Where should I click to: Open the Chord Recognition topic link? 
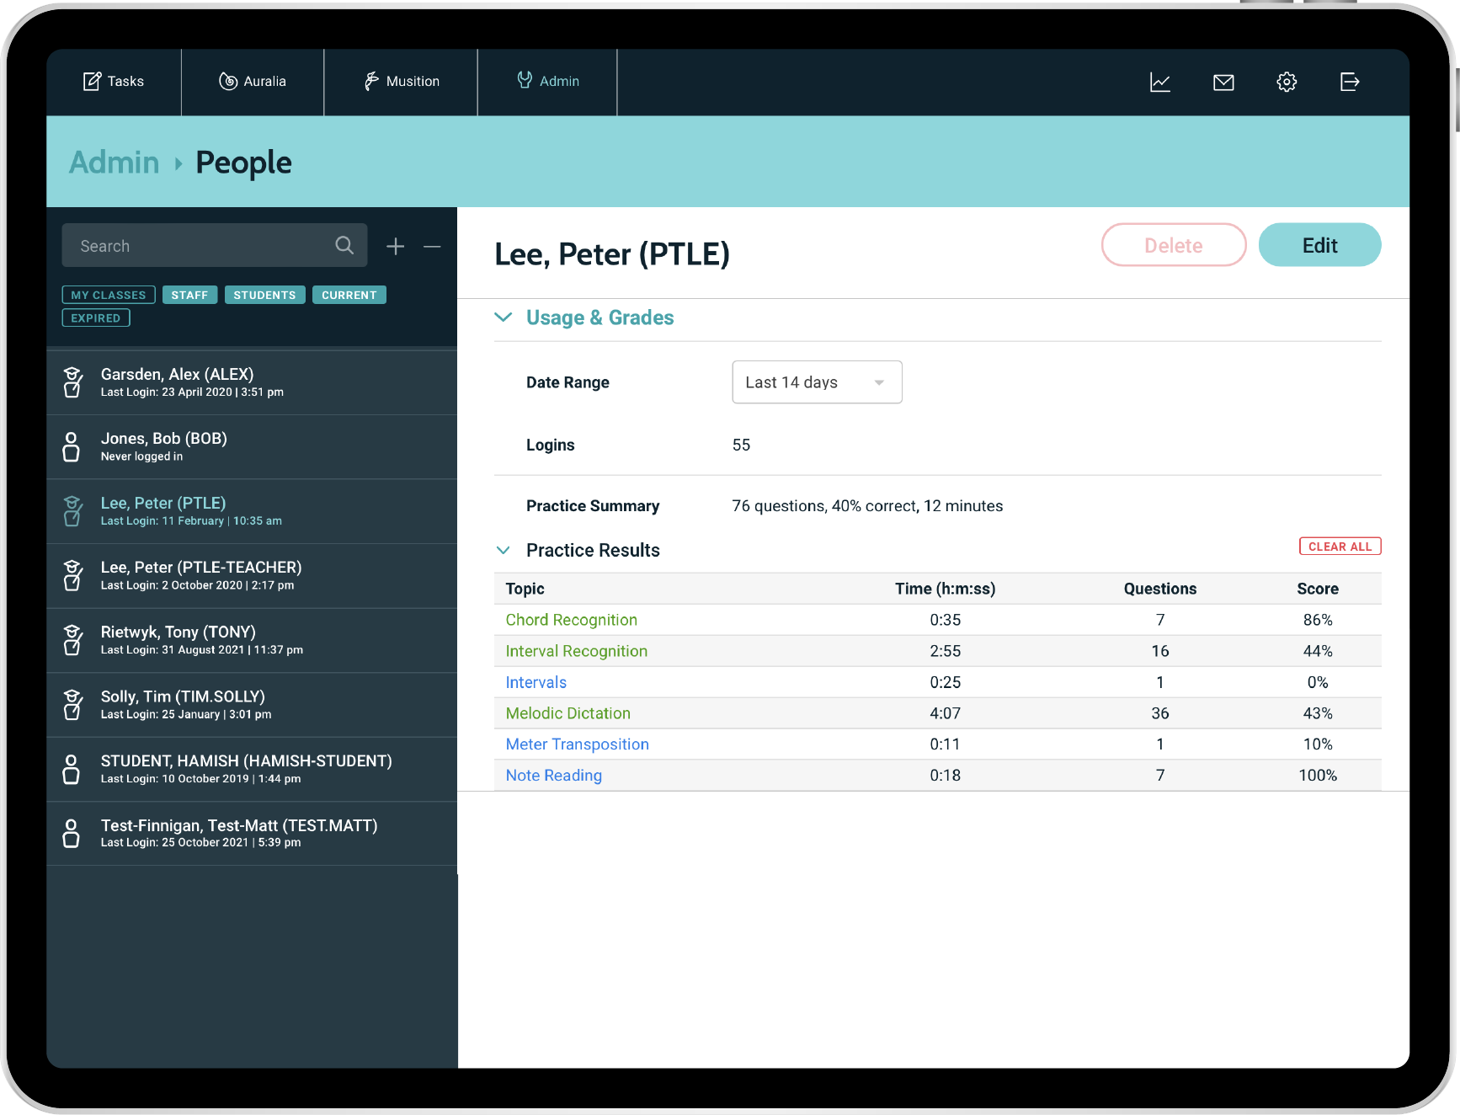point(571,620)
